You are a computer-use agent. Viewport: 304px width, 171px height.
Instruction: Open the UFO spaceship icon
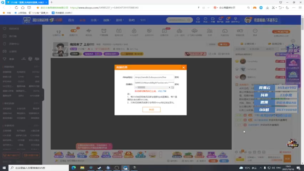(x=195, y=32)
